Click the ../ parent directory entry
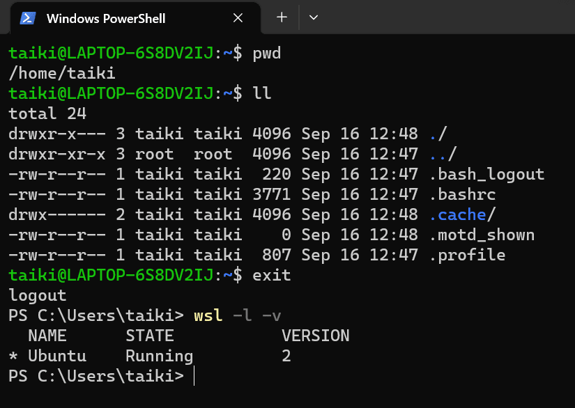This screenshot has width=575, height=408. tap(443, 154)
